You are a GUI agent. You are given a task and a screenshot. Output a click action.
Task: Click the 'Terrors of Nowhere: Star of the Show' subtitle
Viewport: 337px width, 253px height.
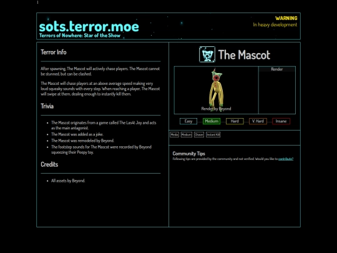click(80, 36)
